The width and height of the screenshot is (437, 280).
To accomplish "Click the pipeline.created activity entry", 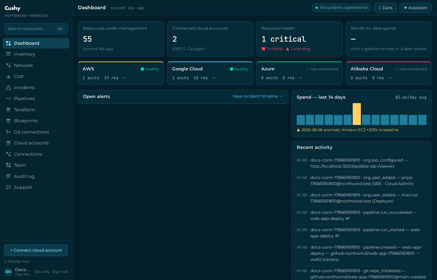I will coord(362,253).
